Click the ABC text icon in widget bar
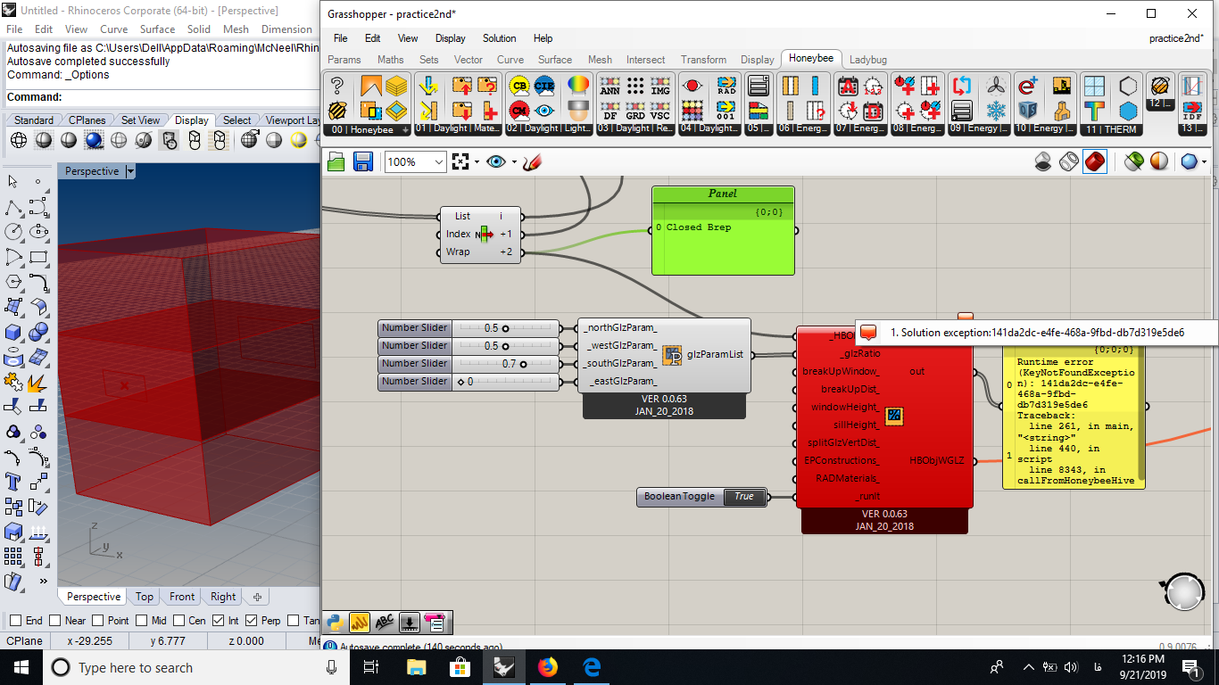Viewport: 1219px width, 685px height. click(x=385, y=622)
